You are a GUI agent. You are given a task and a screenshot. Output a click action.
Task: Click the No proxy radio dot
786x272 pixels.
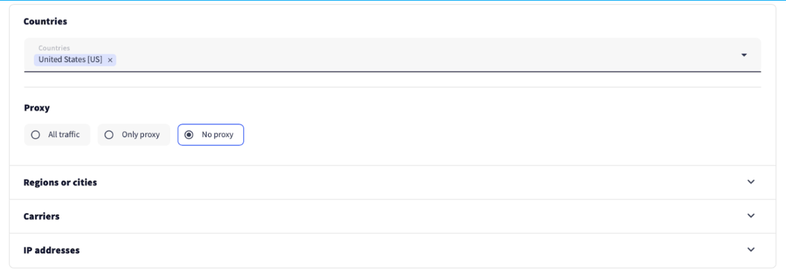pyautogui.click(x=189, y=135)
